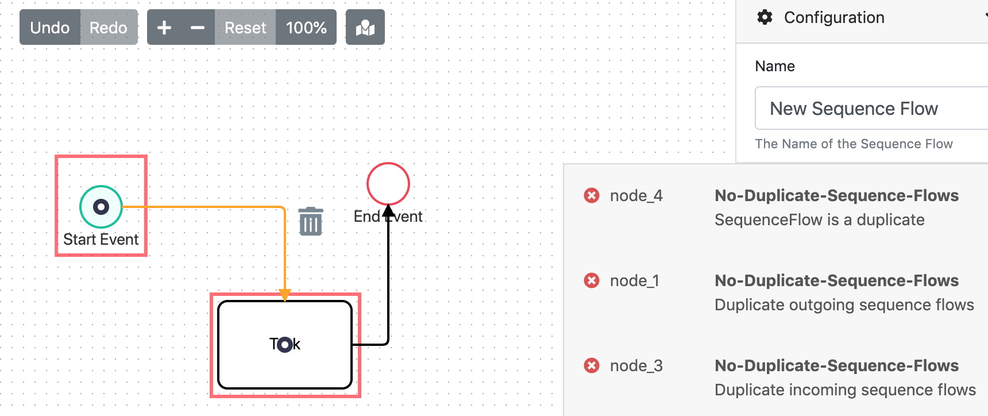Click the red error icon beside node_1
The height and width of the screenshot is (416, 988).
(x=591, y=280)
